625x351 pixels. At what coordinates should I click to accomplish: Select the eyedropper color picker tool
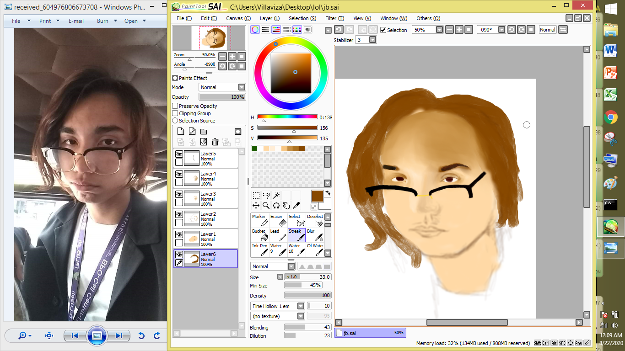click(x=296, y=206)
